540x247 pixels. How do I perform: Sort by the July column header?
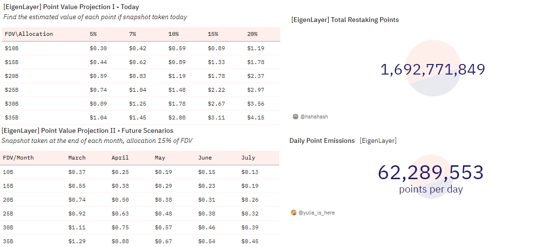click(x=248, y=158)
